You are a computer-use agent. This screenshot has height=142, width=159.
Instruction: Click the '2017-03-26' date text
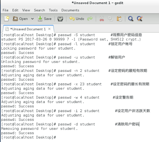point(36,39)
